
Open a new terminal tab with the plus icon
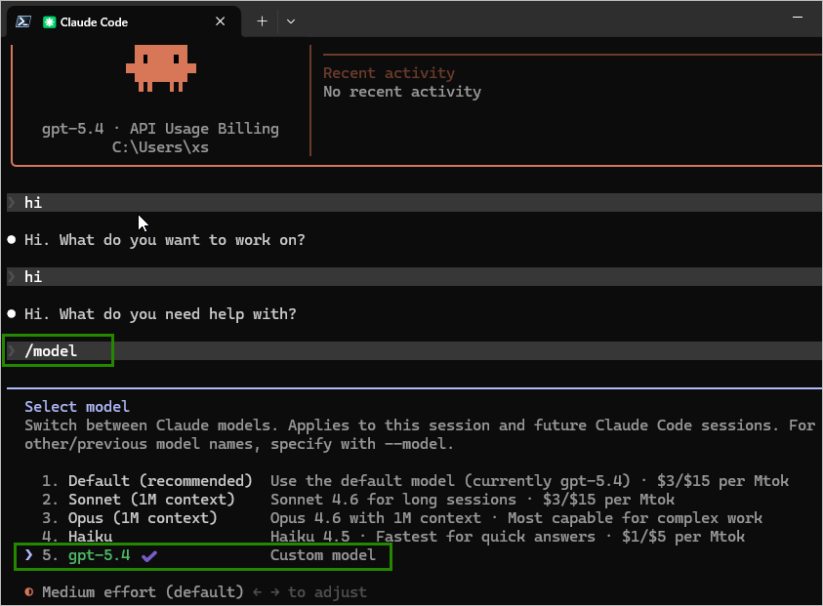(x=262, y=20)
